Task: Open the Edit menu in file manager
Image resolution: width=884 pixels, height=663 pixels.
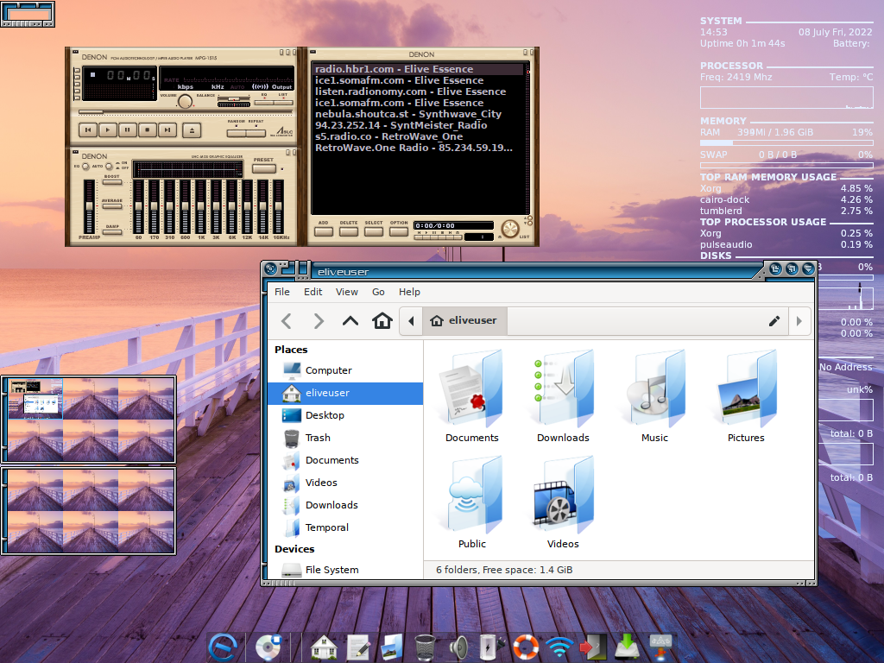Action: (x=313, y=292)
